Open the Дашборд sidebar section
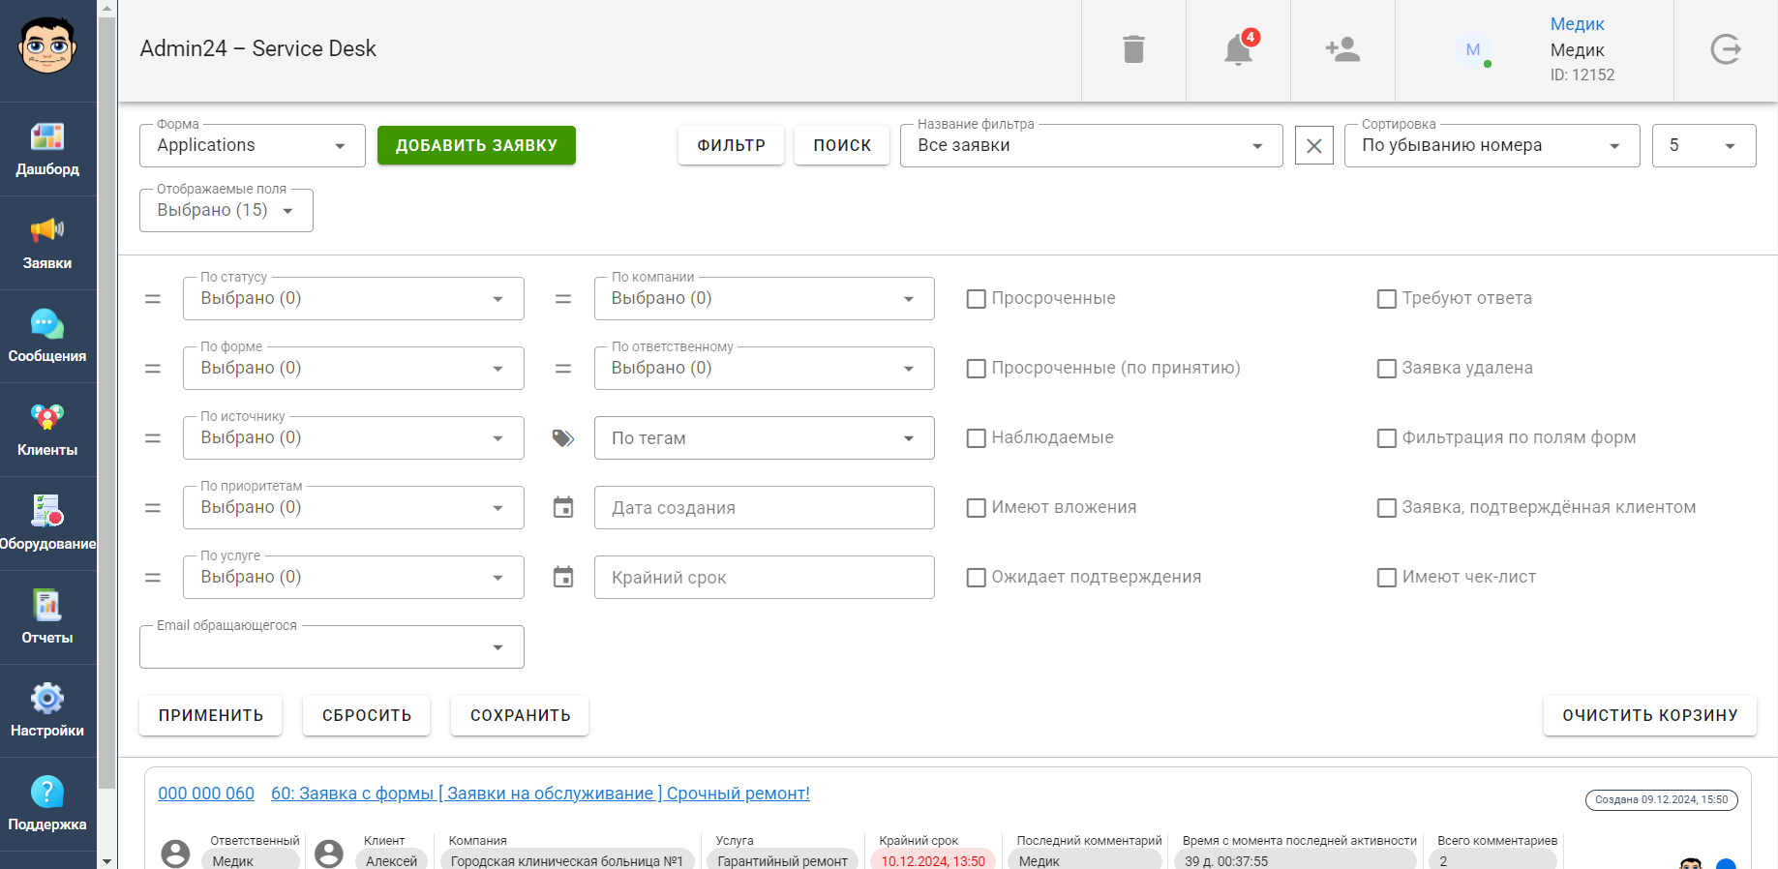This screenshot has width=1778, height=869. point(47,149)
